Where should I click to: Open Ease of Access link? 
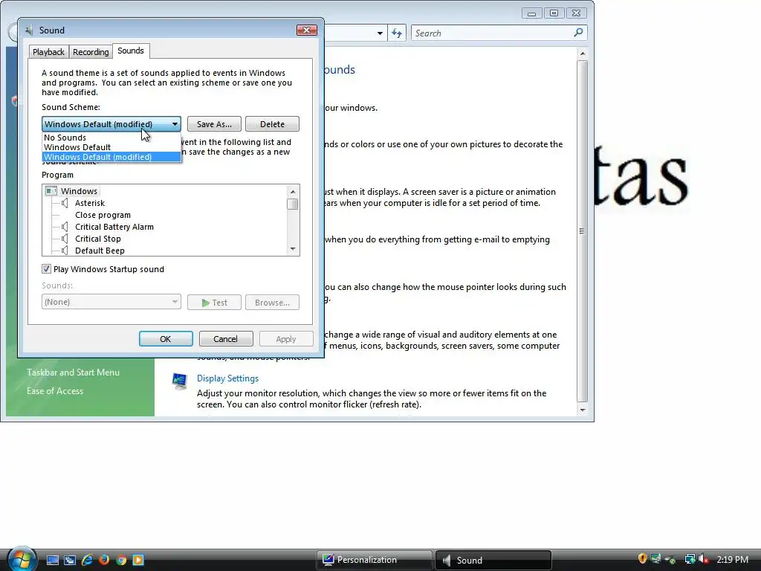(55, 391)
